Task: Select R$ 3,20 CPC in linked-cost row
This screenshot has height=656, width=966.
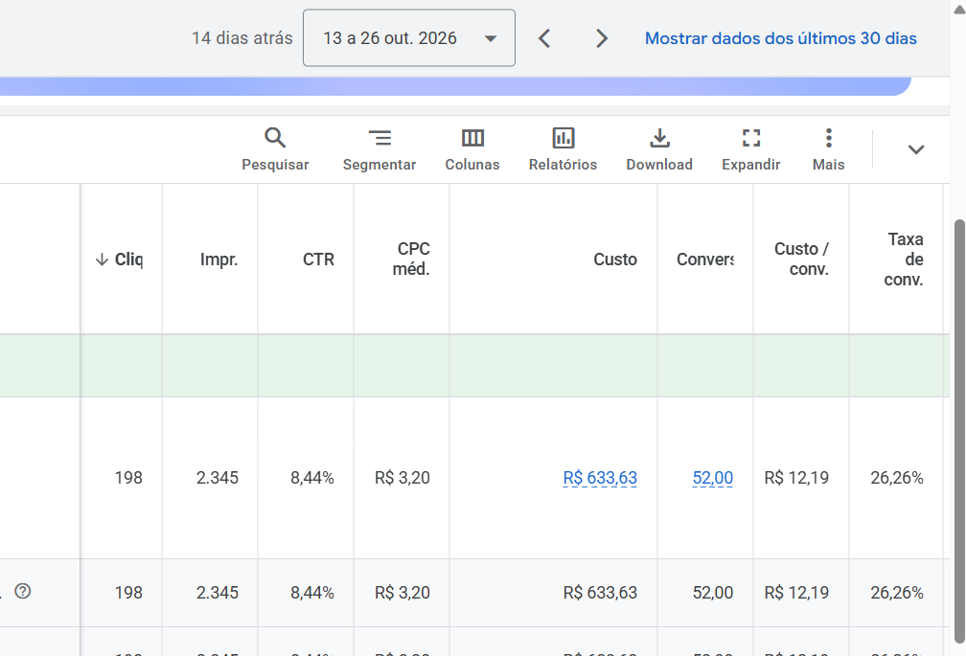Action: click(402, 478)
